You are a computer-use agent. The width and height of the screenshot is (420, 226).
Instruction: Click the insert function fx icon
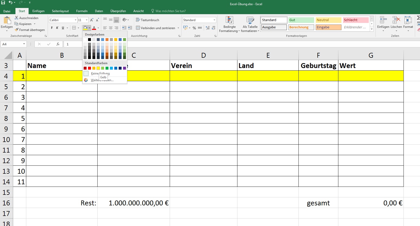click(58, 44)
